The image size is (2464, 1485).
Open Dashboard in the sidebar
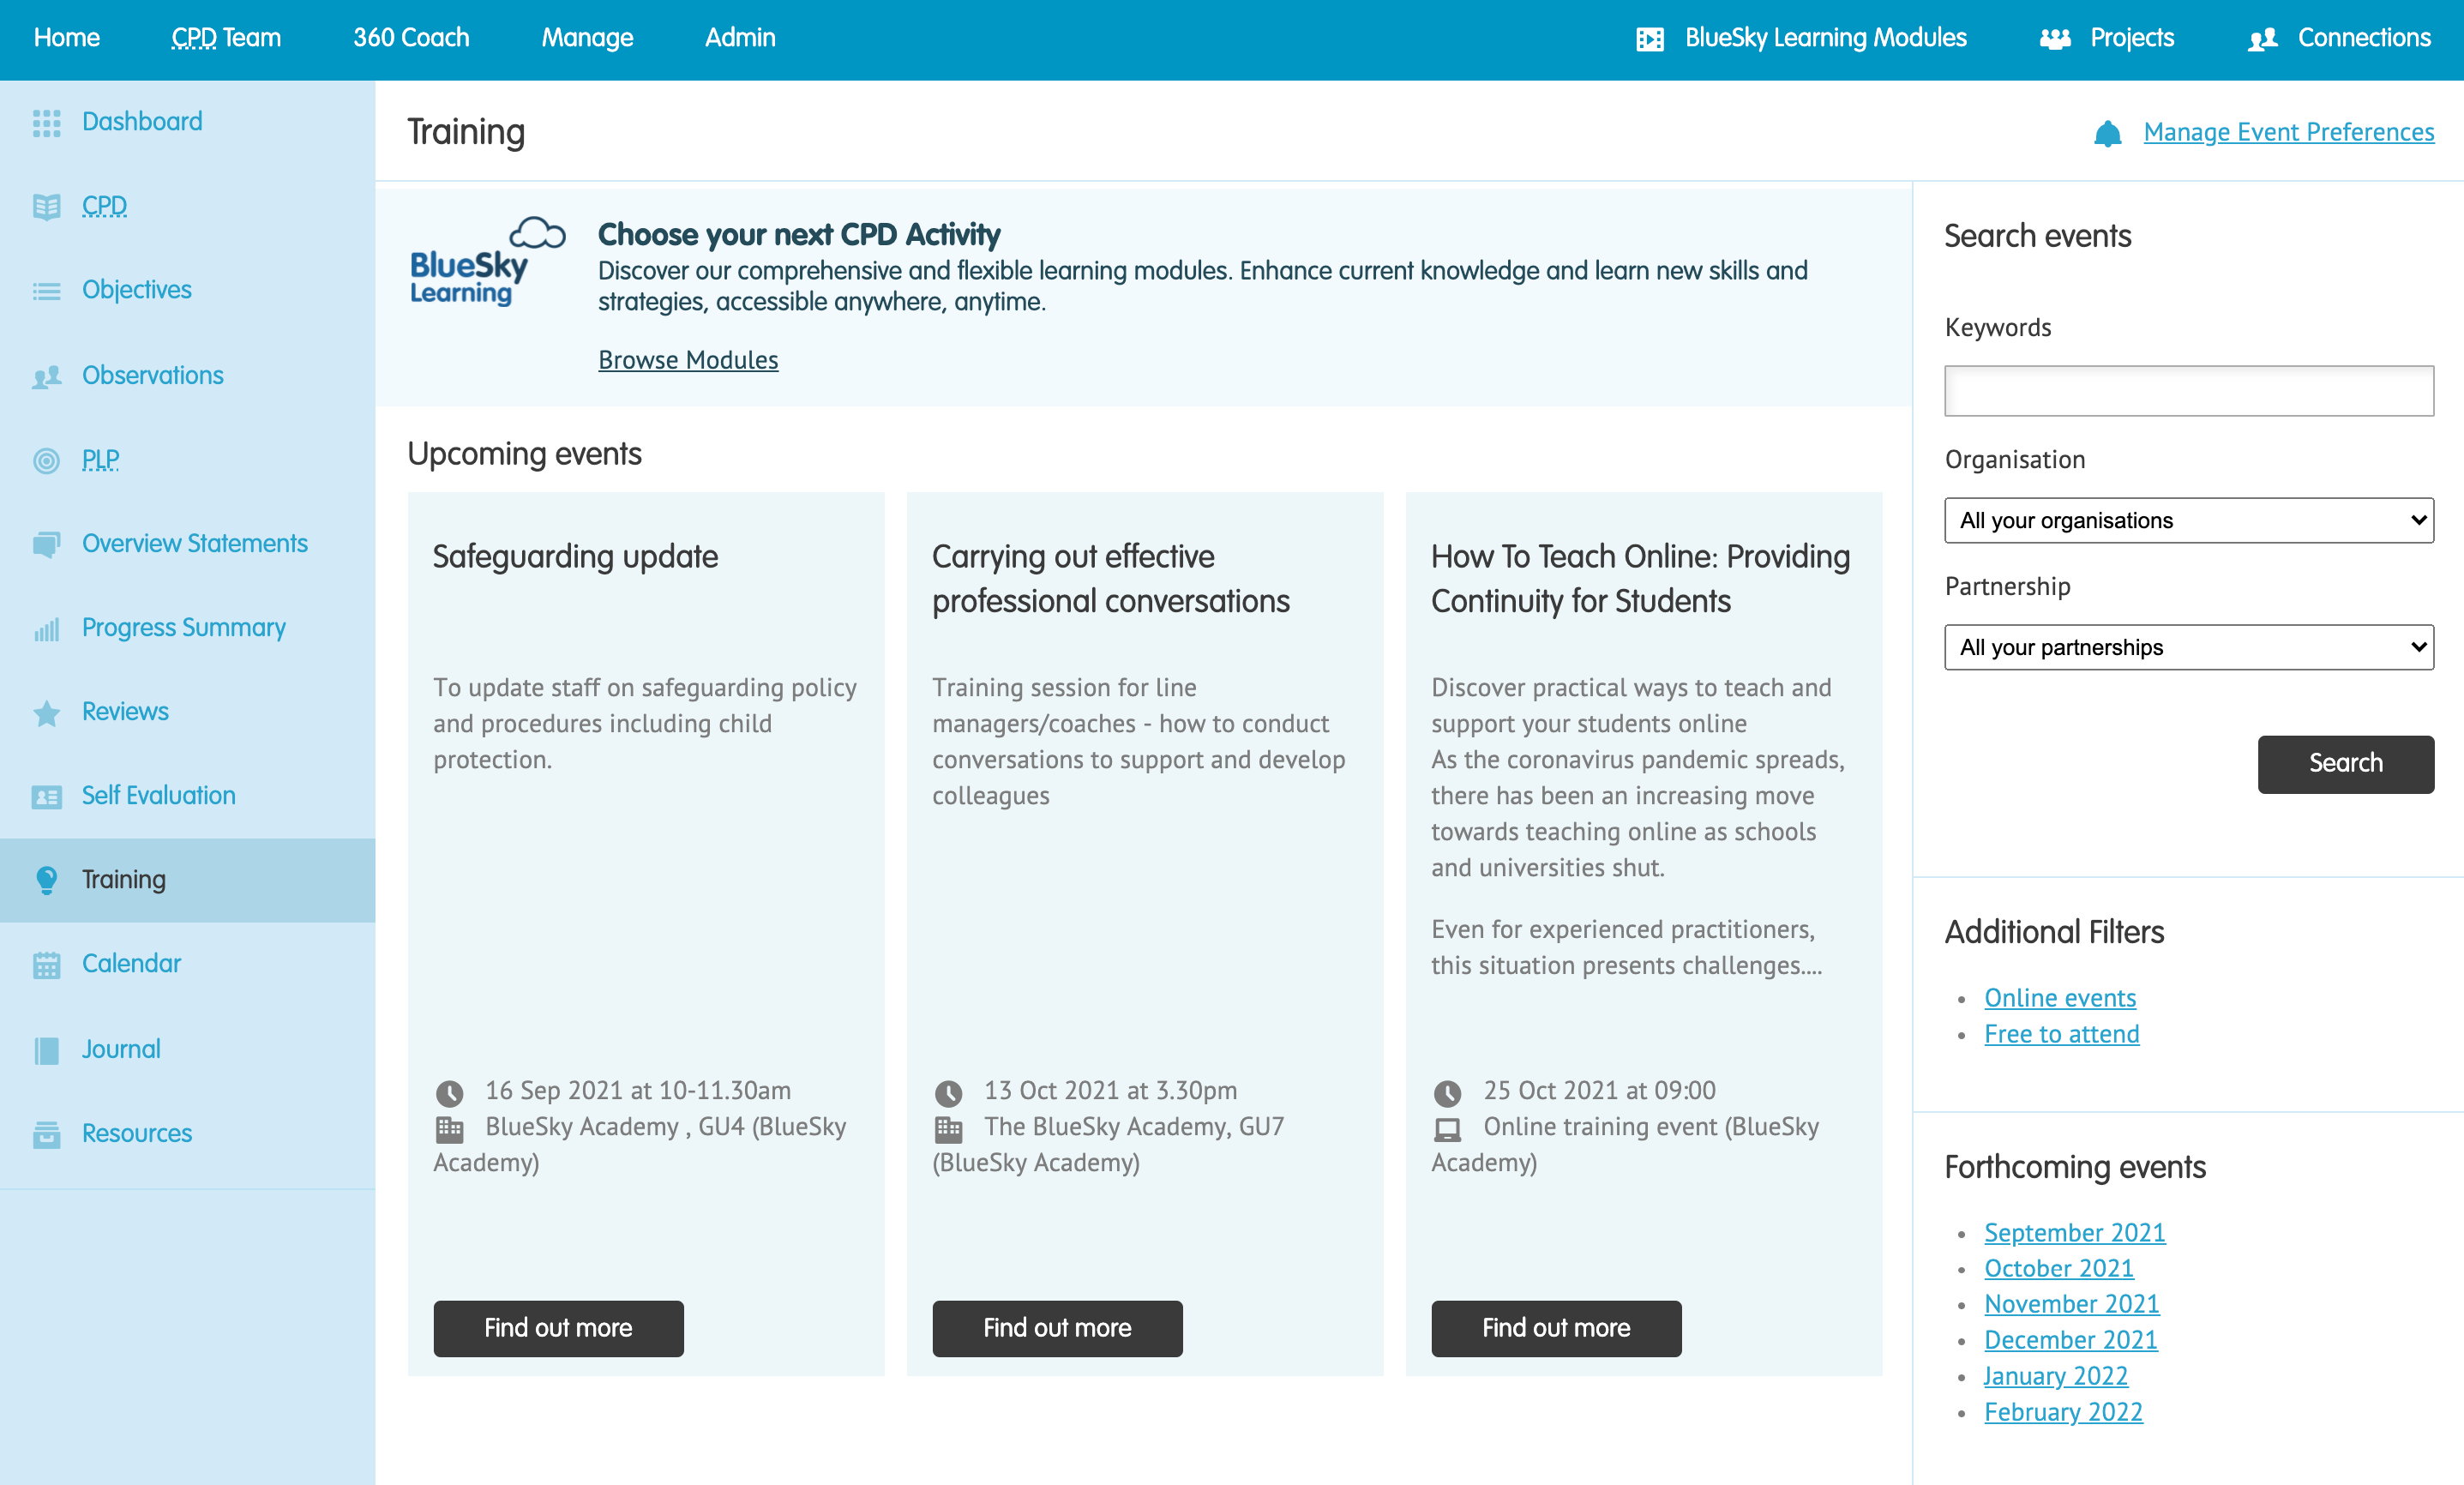click(142, 122)
